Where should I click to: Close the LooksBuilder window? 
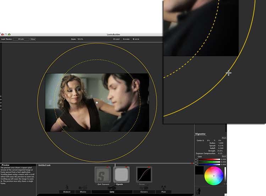[2, 35]
